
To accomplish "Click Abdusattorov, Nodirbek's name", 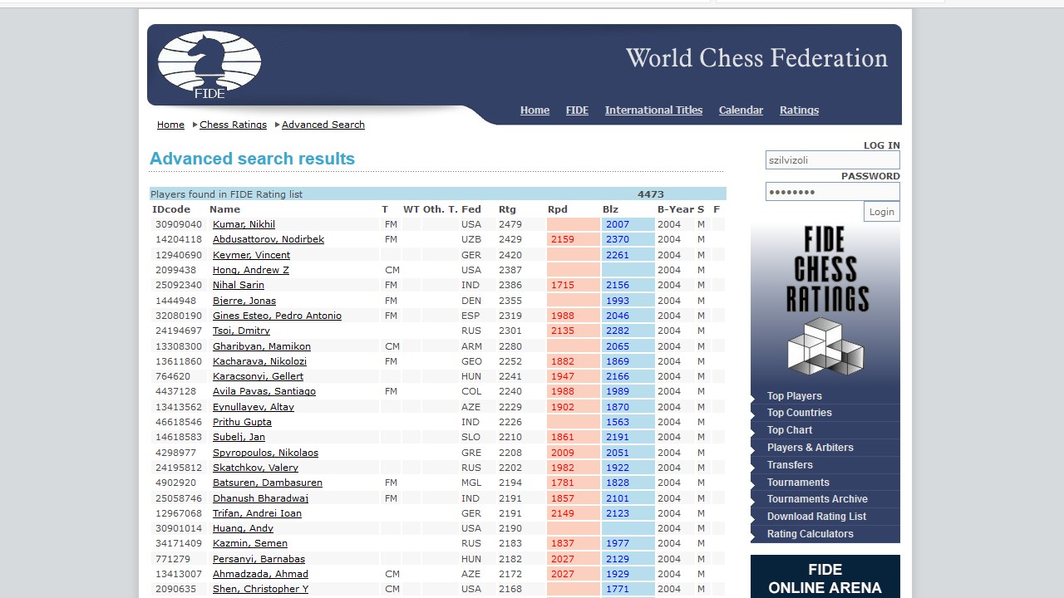I will [x=268, y=239].
